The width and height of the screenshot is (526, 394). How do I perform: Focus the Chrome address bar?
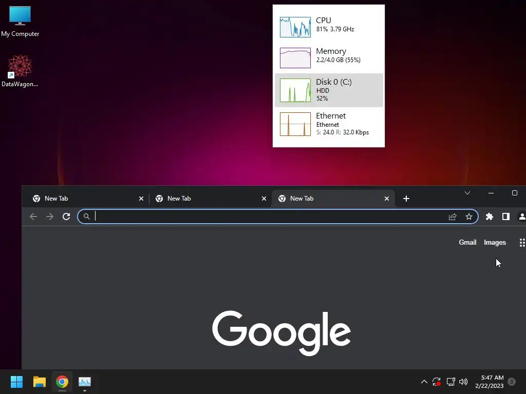point(278,216)
